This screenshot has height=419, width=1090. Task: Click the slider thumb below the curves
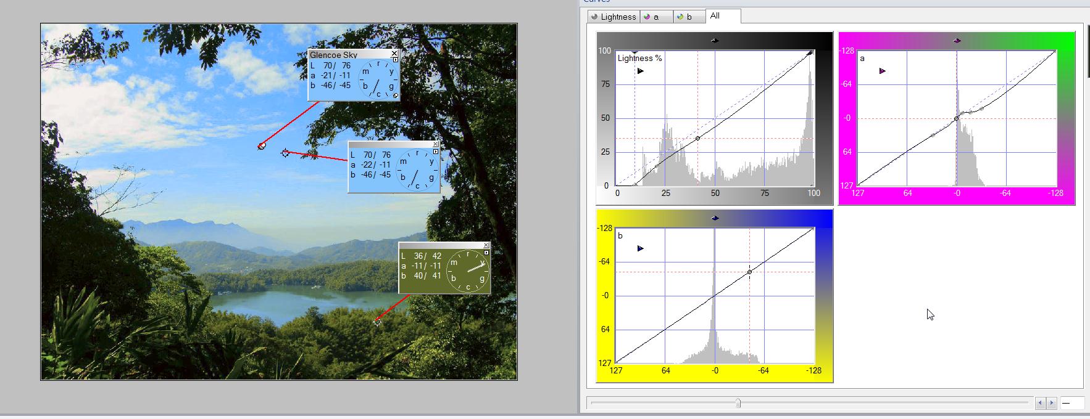(738, 403)
